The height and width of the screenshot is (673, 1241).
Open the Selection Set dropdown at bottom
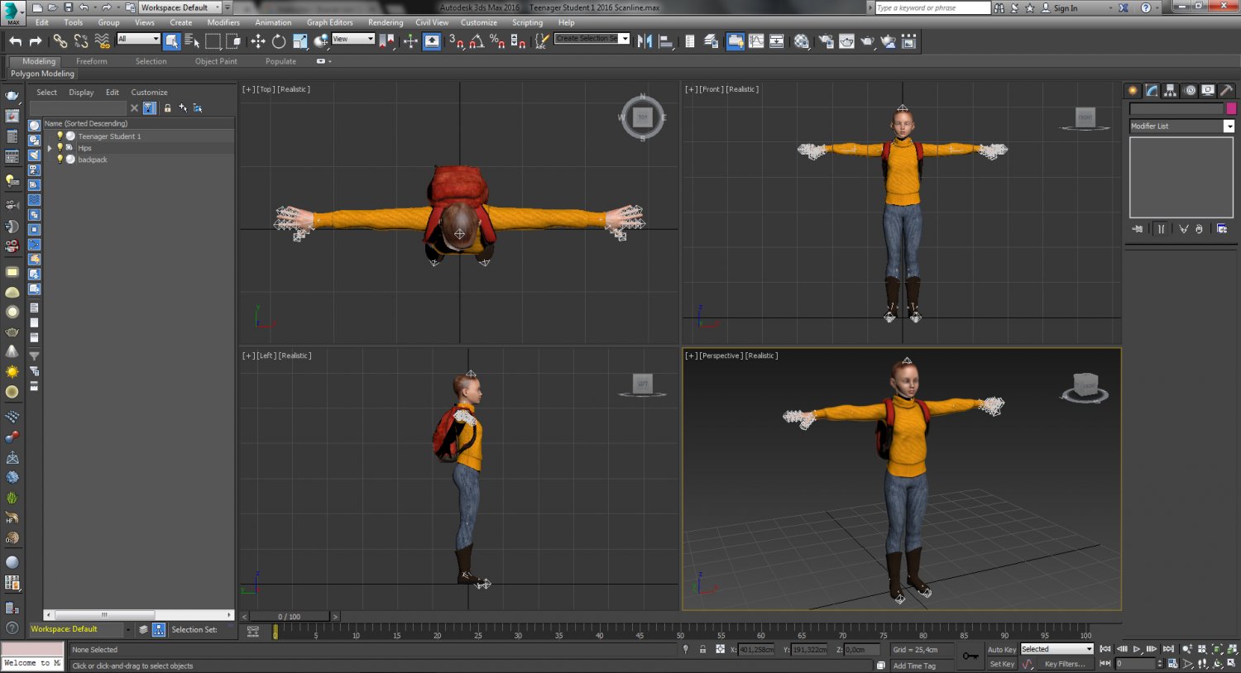point(194,629)
